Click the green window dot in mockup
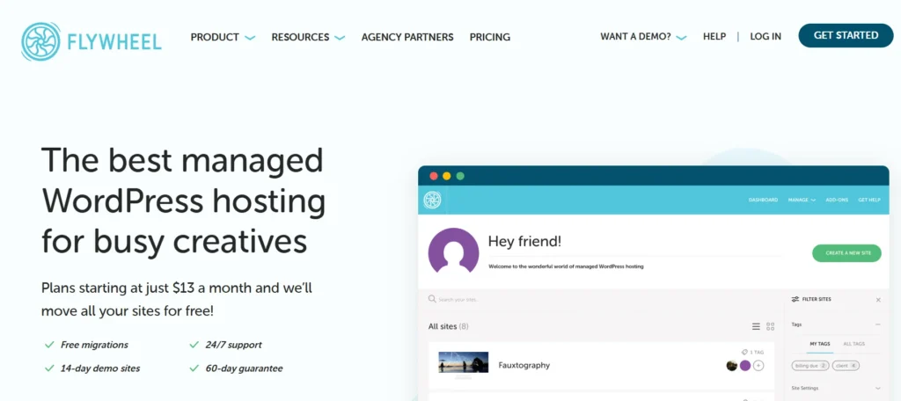The image size is (901, 401). point(459,176)
